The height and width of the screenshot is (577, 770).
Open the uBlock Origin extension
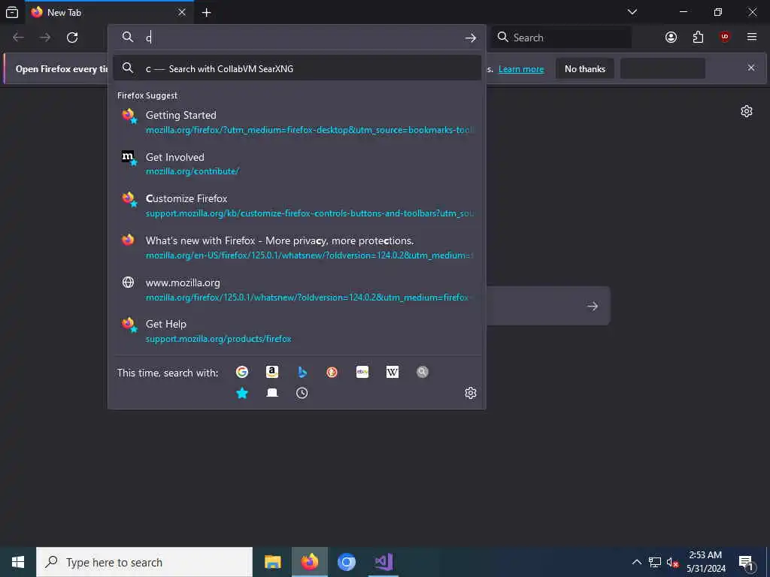coord(725,37)
